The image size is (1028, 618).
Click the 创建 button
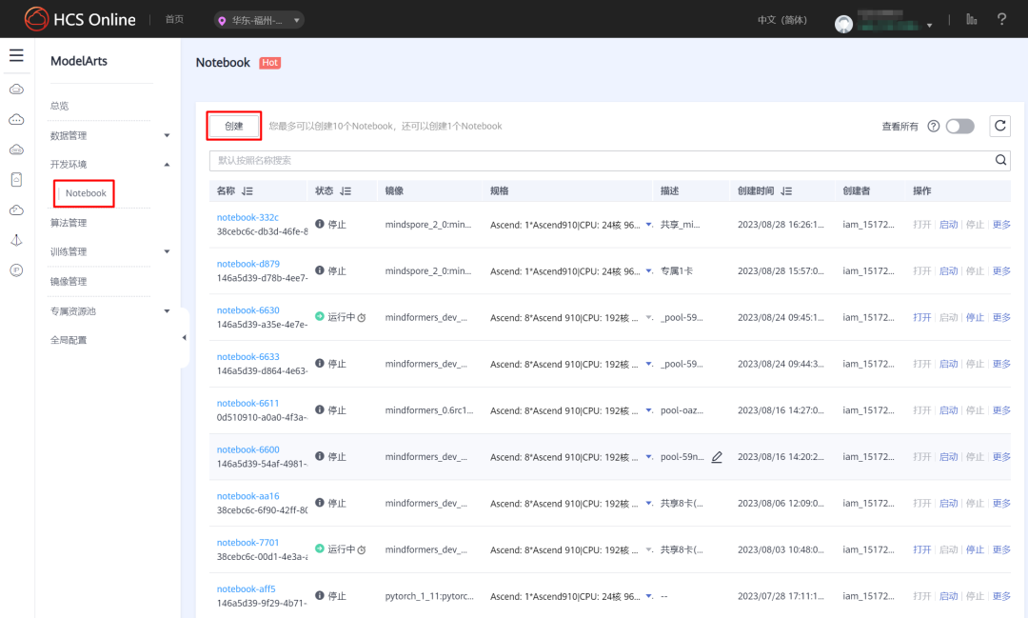pyautogui.click(x=234, y=126)
